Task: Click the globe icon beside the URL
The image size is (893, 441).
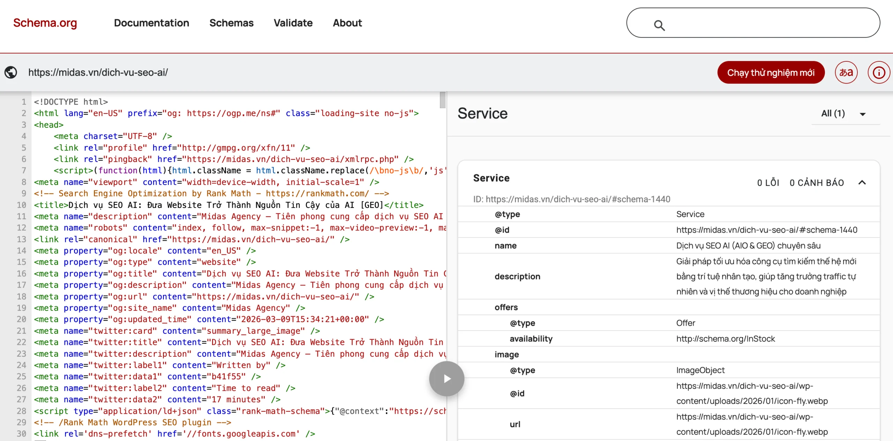Action: tap(11, 72)
